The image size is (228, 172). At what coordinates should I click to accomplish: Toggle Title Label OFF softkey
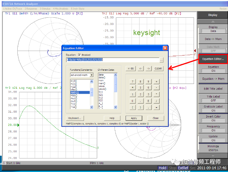pos(213,98)
